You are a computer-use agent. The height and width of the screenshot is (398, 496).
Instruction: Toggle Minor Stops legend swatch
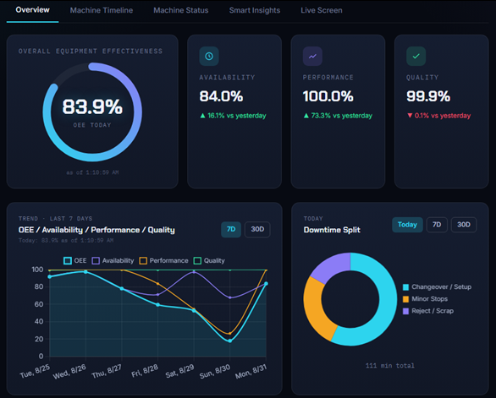(405, 299)
